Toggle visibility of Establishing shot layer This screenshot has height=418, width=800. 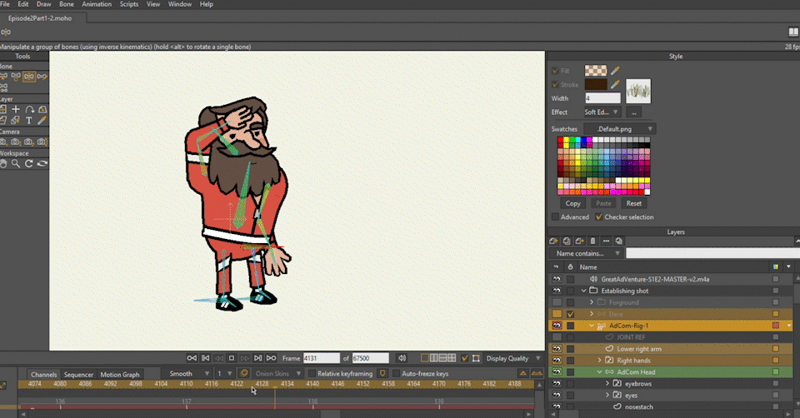pyautogui.click(x=557, y=291)
